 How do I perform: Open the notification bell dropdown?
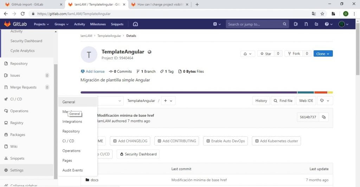(247, 54)
